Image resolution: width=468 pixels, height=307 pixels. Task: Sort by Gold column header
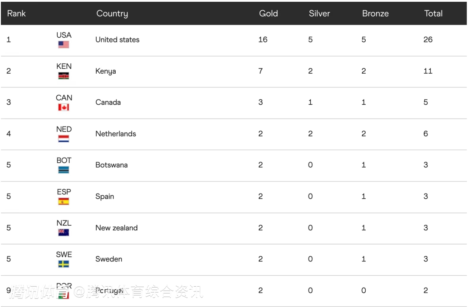pyautogui.click(x=268, y=13)
